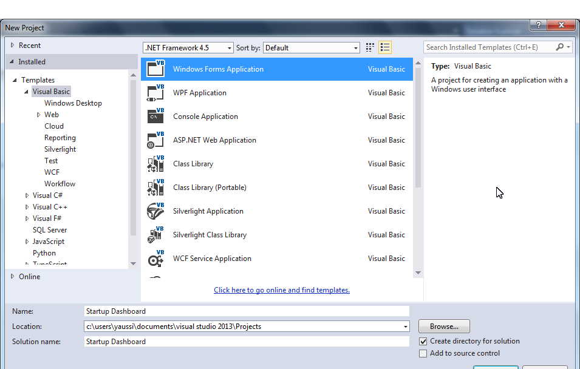Click the search magnifier icon
The width and height of the screenshot is (580, 369).
pos(560,47)
